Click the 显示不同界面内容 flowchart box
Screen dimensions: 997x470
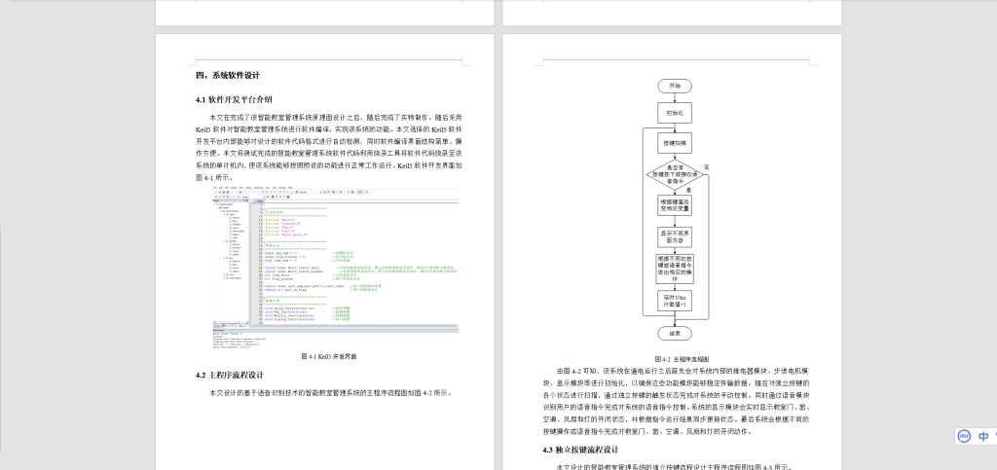(675, 235)
